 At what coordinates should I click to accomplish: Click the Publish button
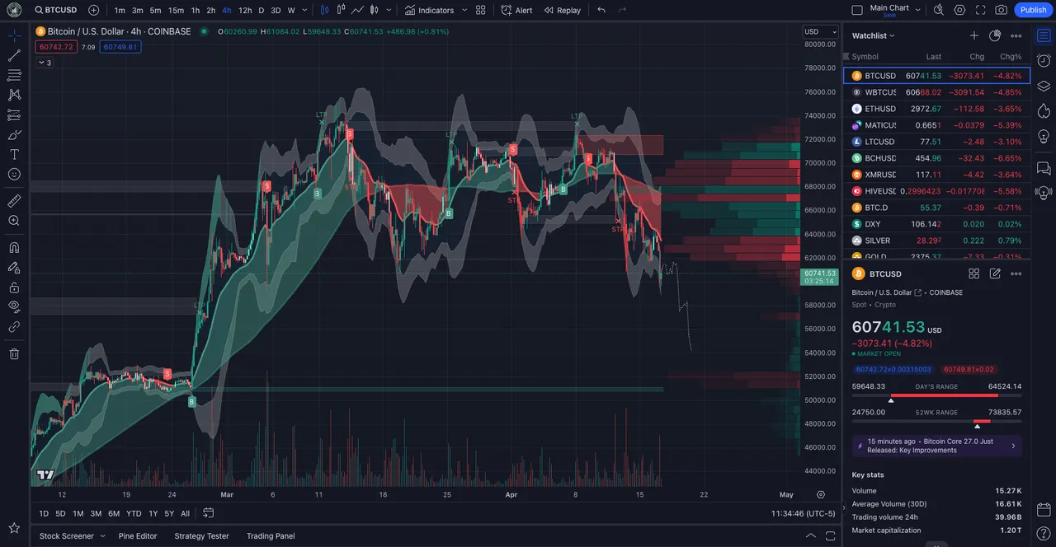(1033, 10)
